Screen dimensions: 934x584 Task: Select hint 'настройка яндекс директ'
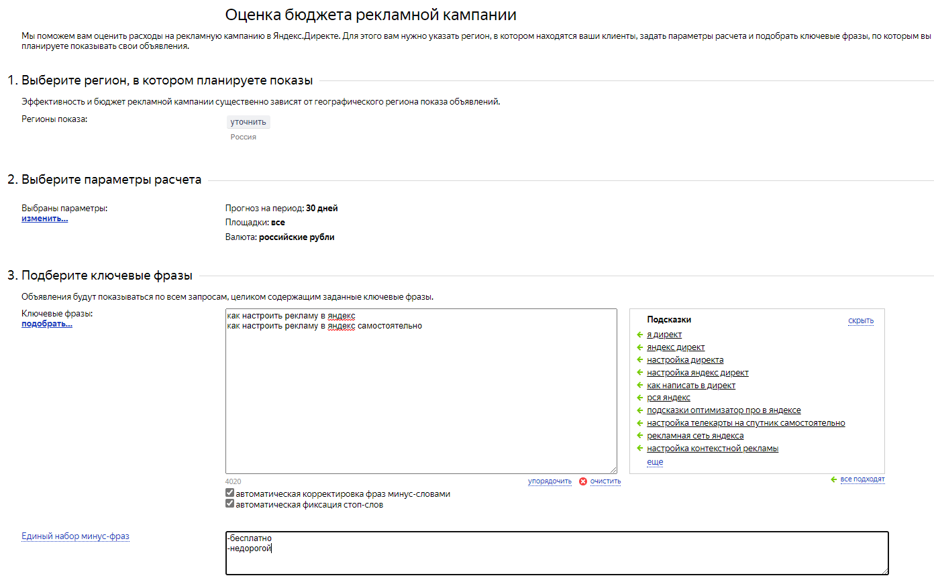point(698,373)
